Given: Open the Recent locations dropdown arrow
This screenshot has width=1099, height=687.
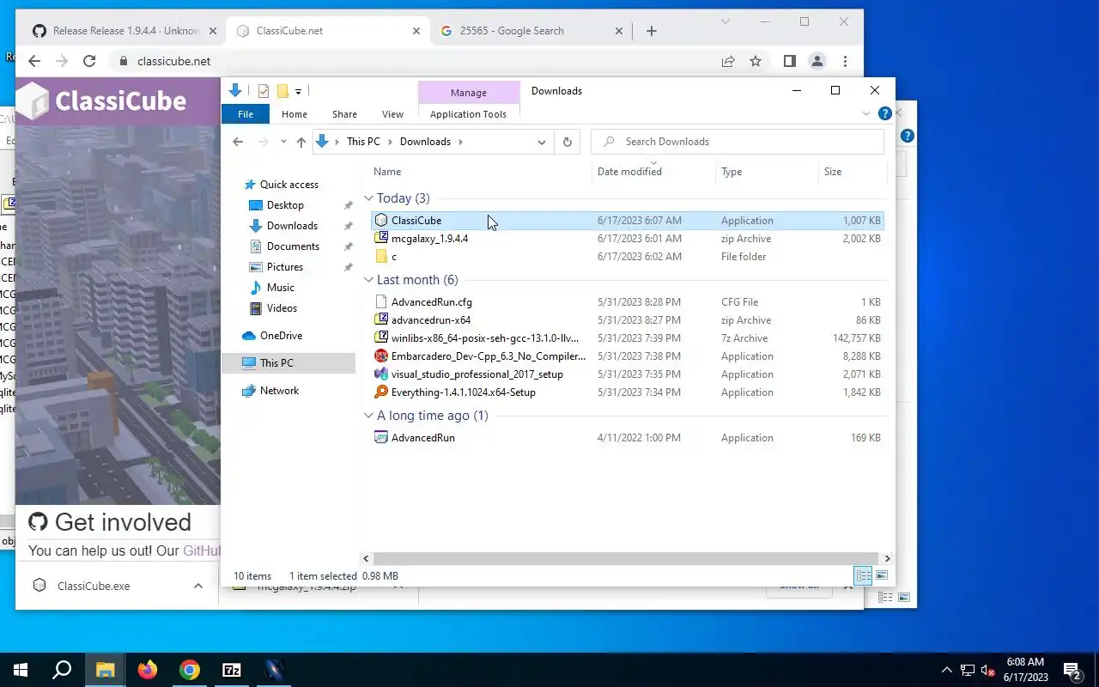Looking at the screenshot, I should 282,142.
